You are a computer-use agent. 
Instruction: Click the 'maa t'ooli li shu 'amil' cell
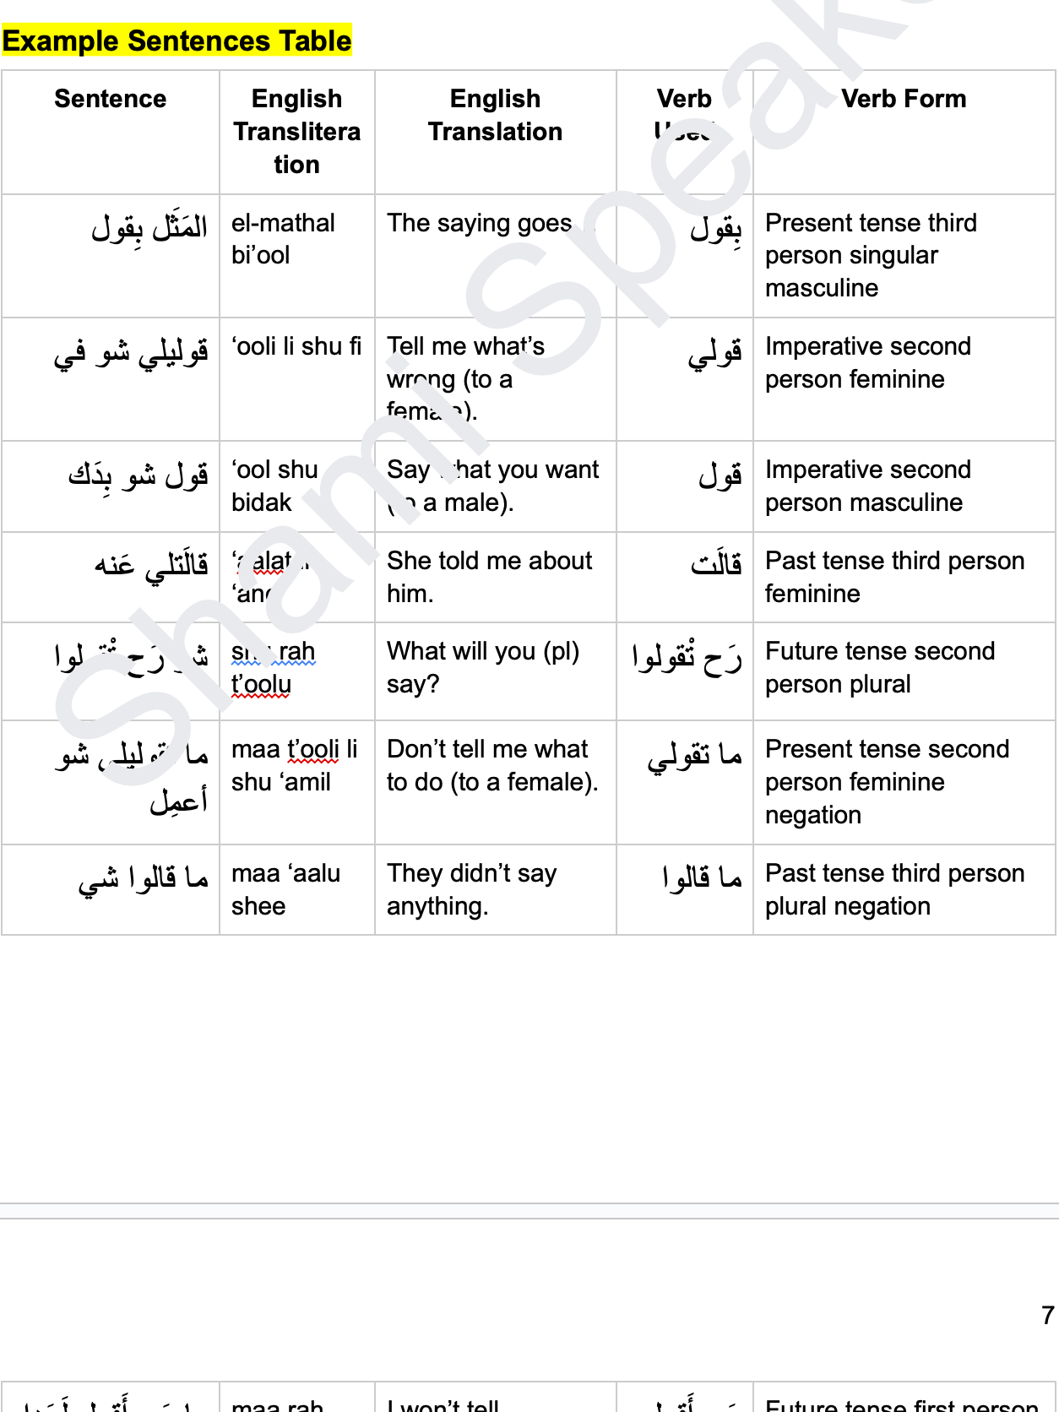click(294, 765)
